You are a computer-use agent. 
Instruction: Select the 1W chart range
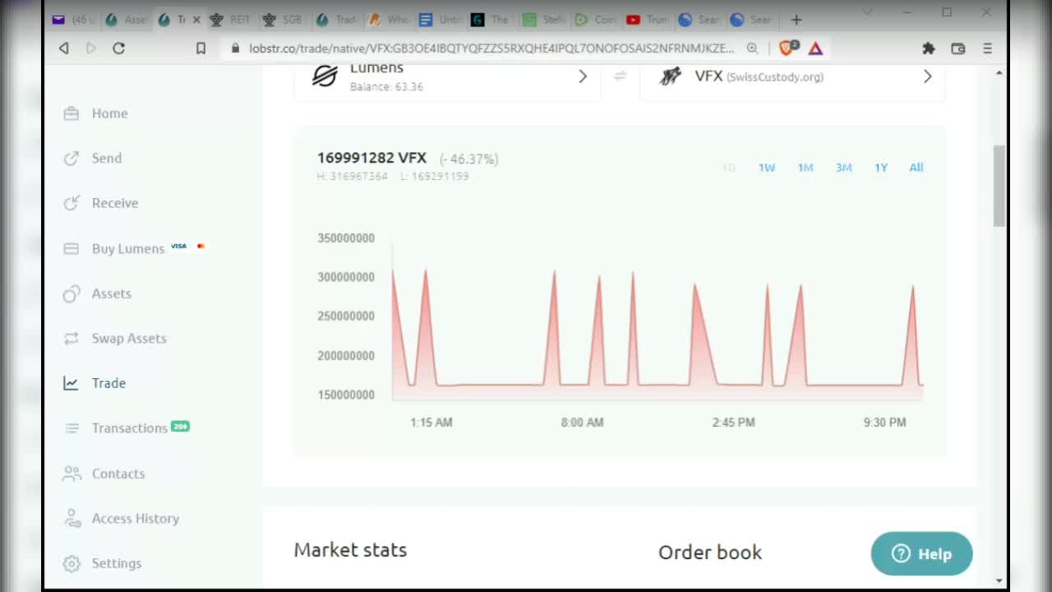tap(767, 168)
